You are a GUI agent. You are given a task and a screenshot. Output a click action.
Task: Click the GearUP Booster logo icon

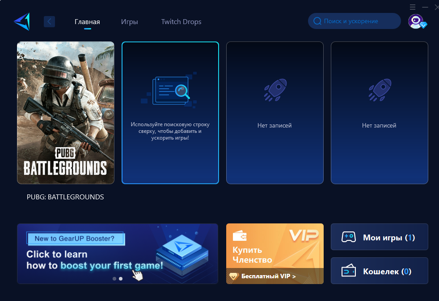(22, 21)
